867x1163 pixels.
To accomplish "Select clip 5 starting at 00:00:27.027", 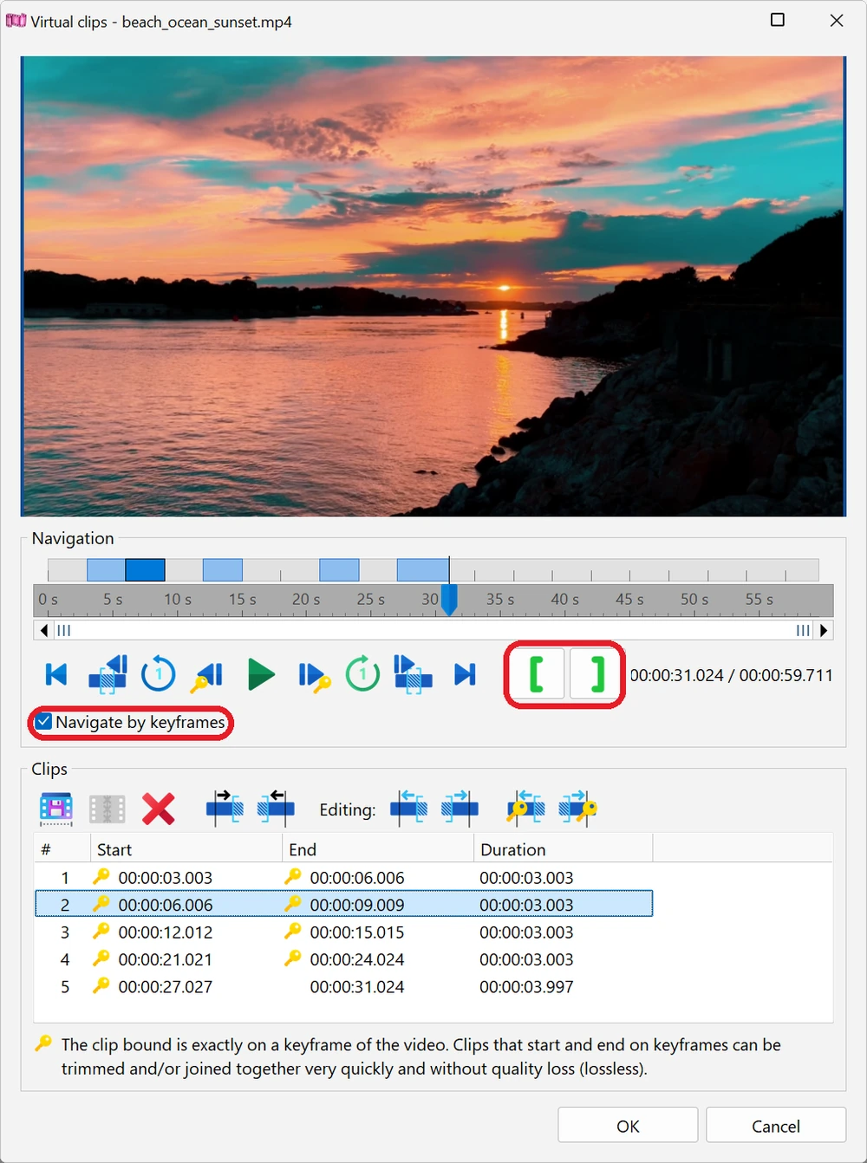I will (x=343, y=986).
